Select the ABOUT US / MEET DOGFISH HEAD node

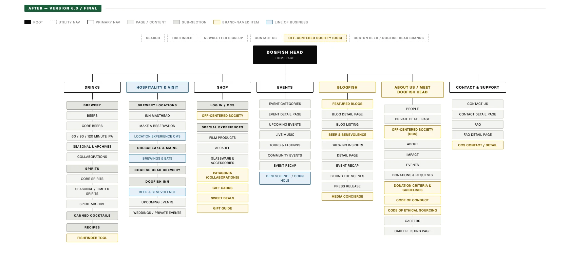click(x=413, y=90)
